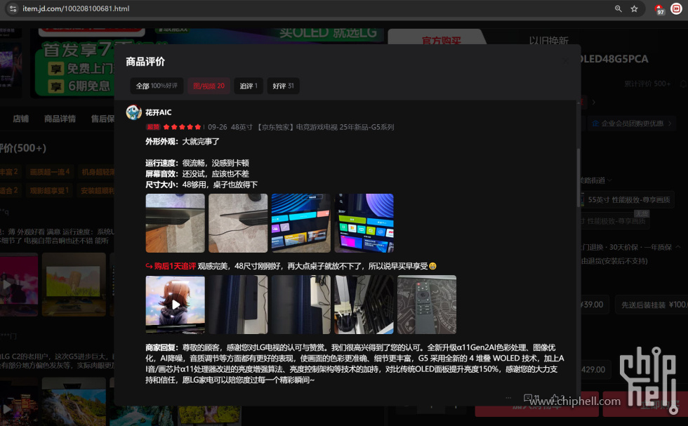Switch to the 好评 31 filter
The height and width of the screenshot is (426, 688).
(283, 86)
